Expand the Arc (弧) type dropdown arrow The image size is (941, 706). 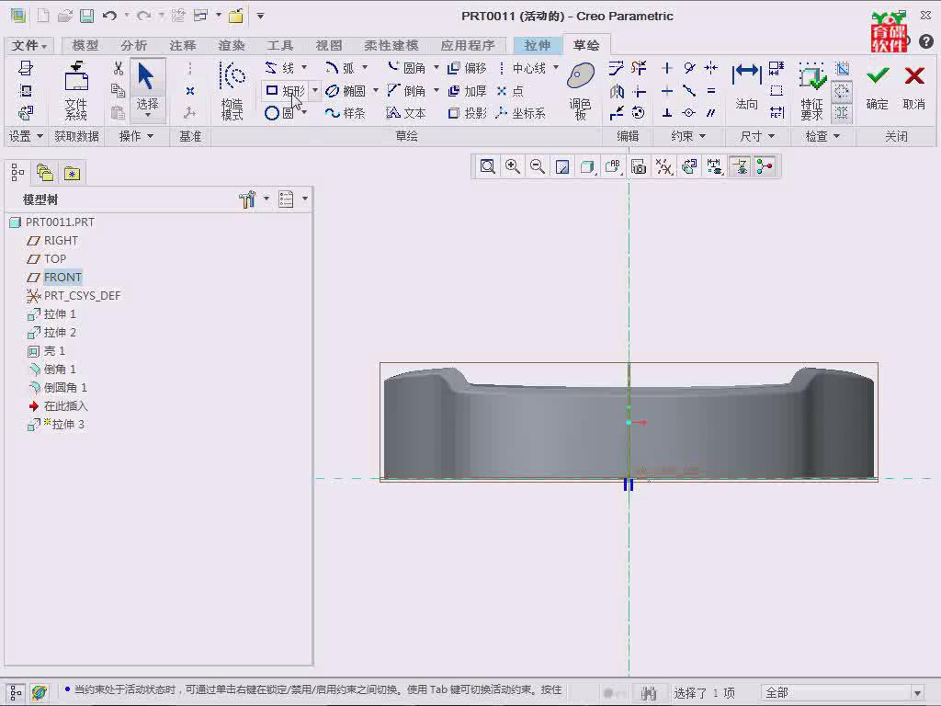pos(364,67)
